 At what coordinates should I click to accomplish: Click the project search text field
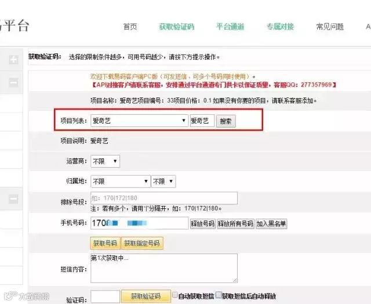[202, 121]
